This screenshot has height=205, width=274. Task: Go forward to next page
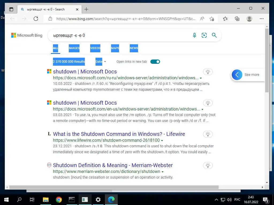[x=24, y=19]
